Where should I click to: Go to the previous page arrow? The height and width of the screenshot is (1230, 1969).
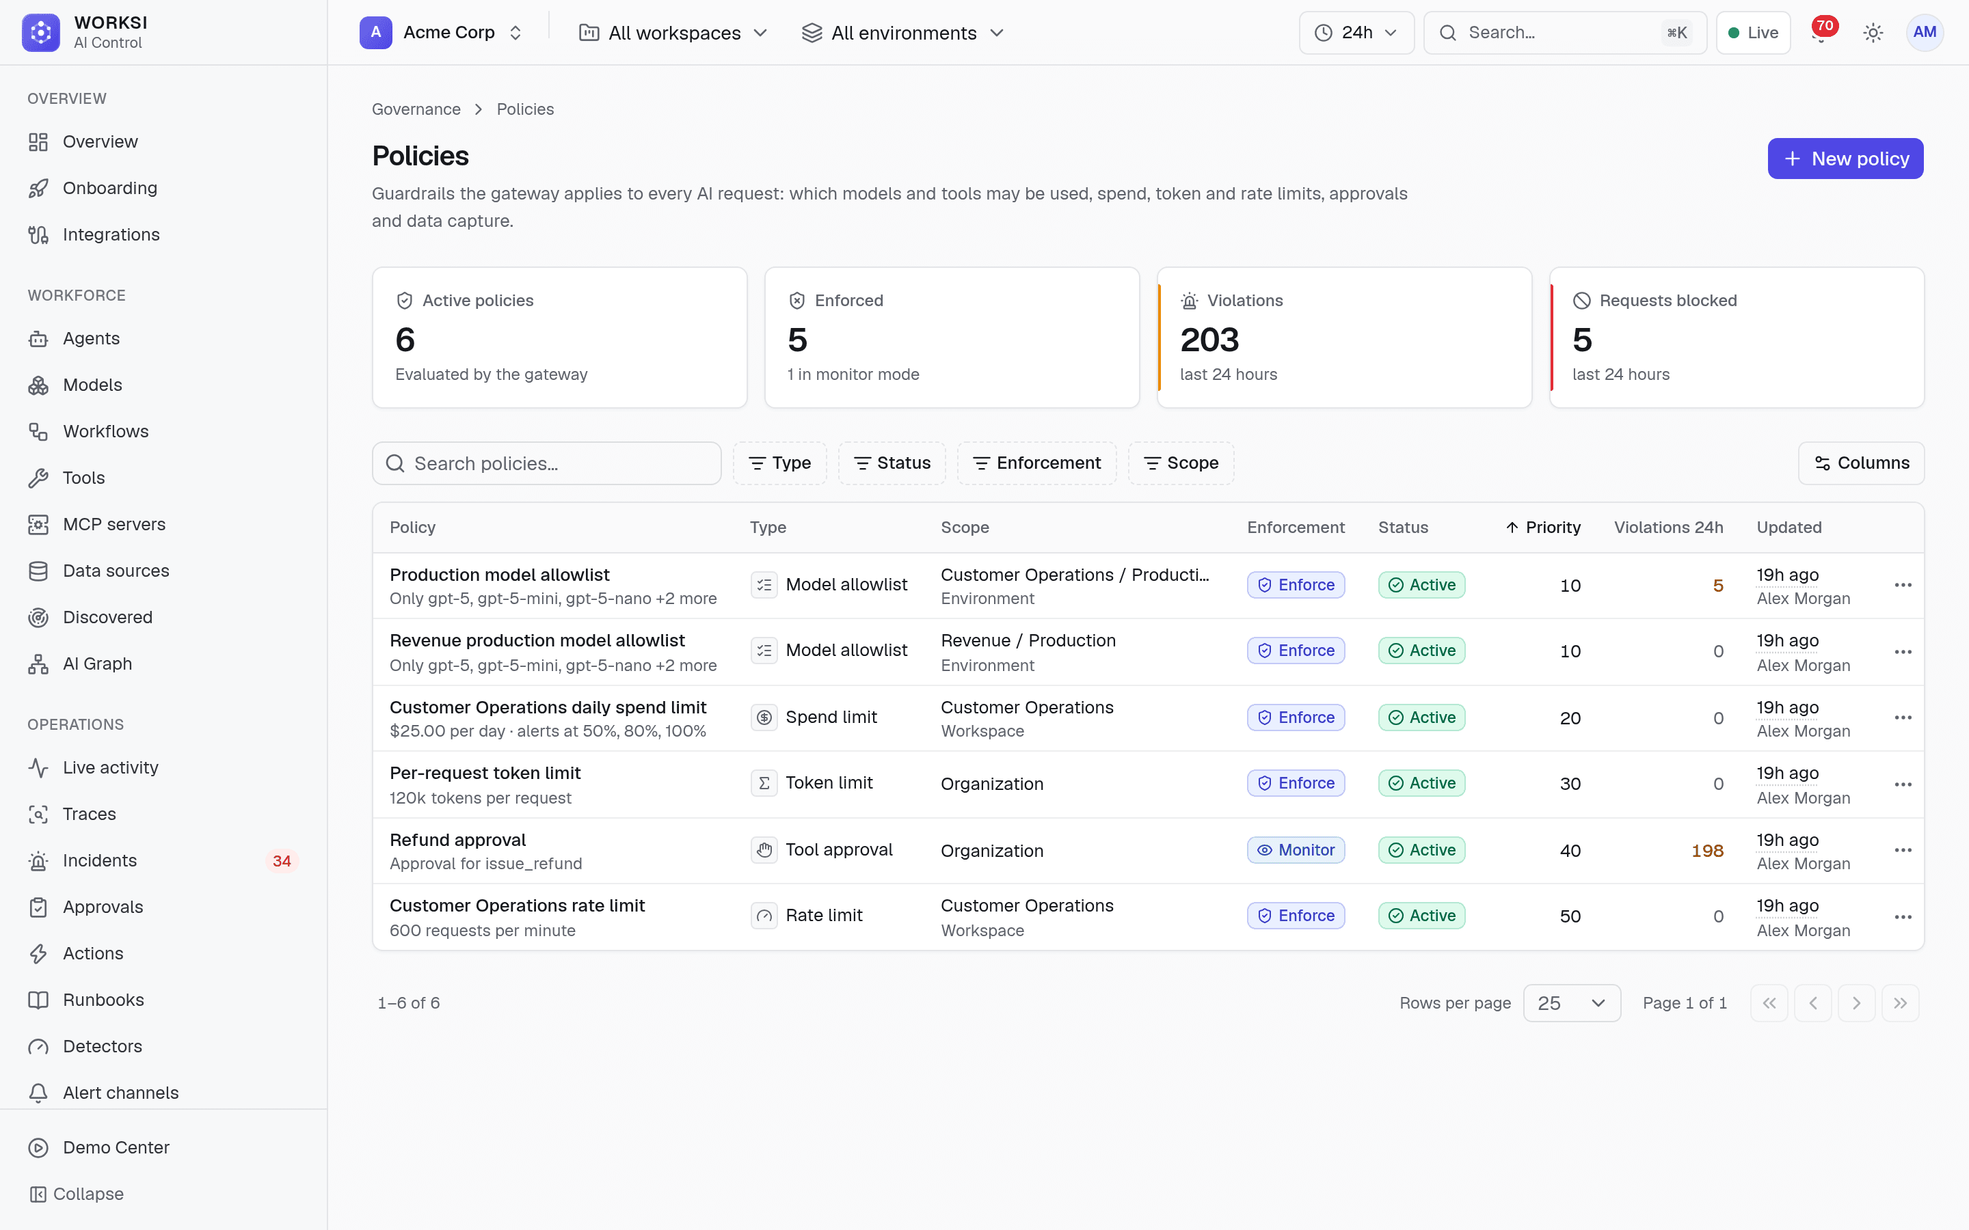click(x=1813, y=1003)
